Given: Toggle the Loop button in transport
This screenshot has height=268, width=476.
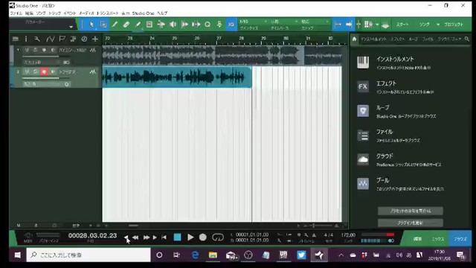Looking at the screenshot, I should [x=218, y=237].
